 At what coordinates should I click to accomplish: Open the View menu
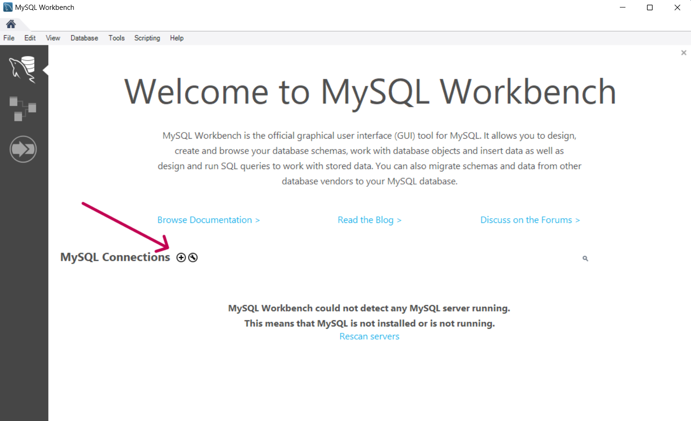[53, 38]
